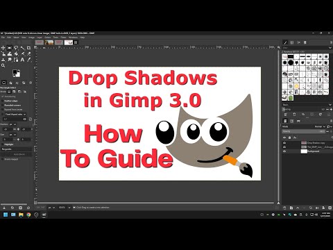Open the layer Mode Normal dropdown
The height and width of the screenshot is (250, 333).
tap(321, 126)
